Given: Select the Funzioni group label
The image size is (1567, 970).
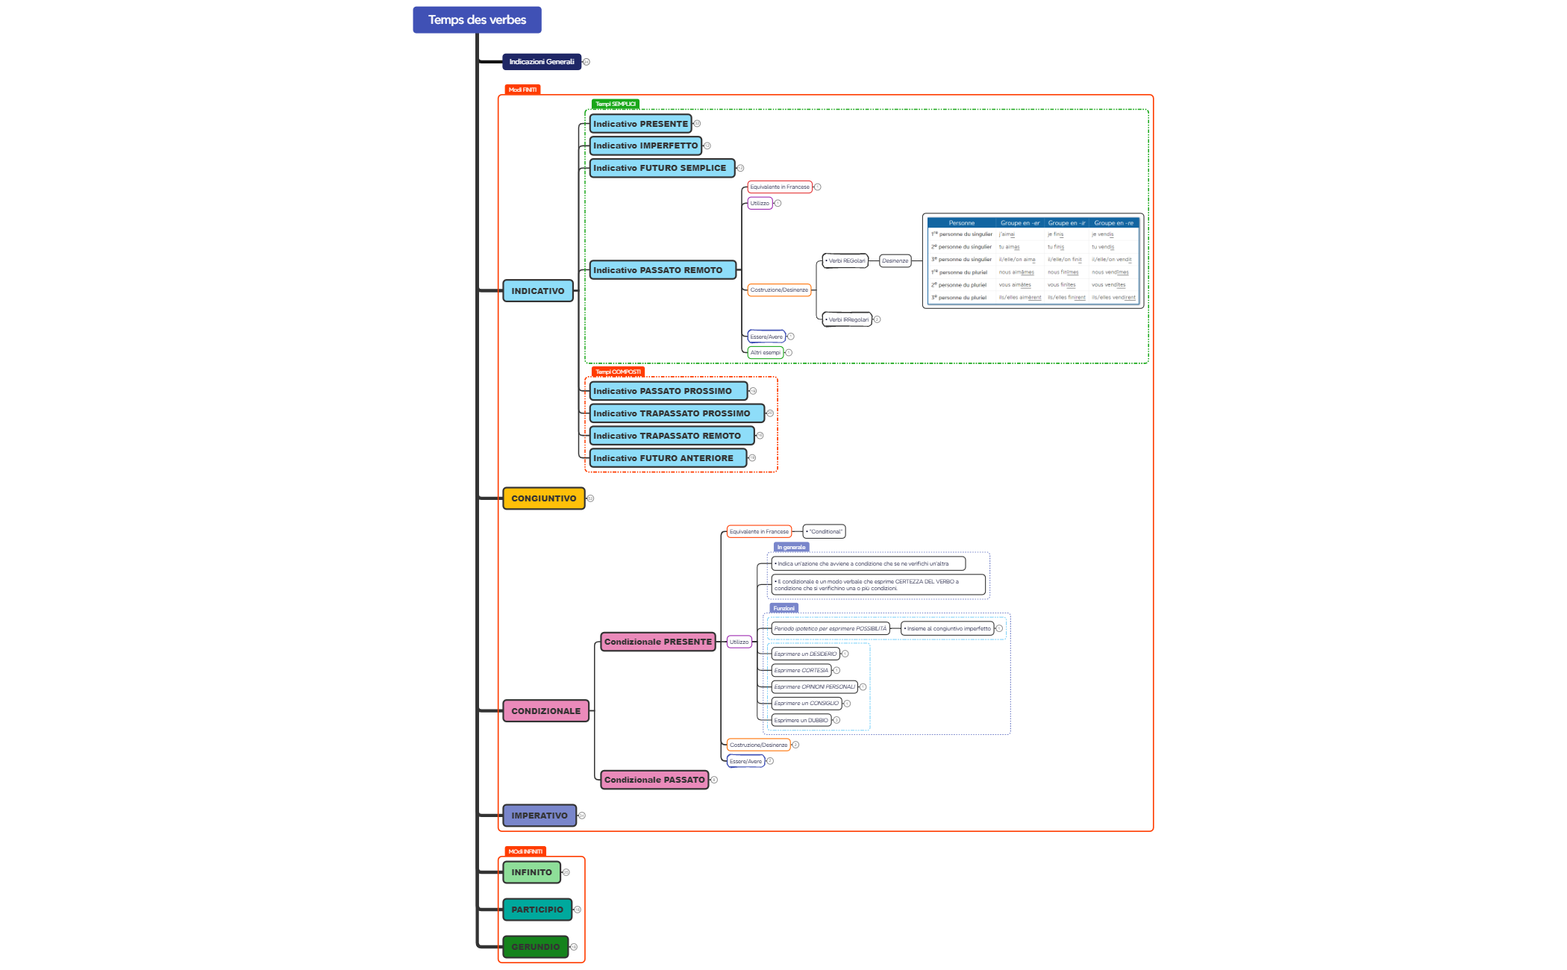Looking at the screenshot, I should click(783, 608).
